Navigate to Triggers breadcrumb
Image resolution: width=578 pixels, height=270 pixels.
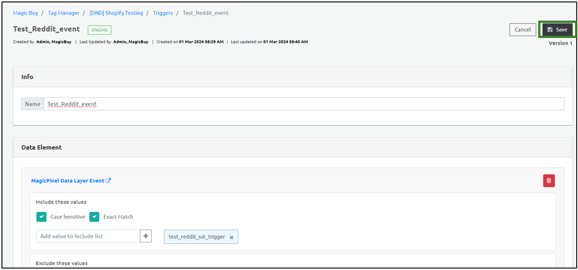163,13
